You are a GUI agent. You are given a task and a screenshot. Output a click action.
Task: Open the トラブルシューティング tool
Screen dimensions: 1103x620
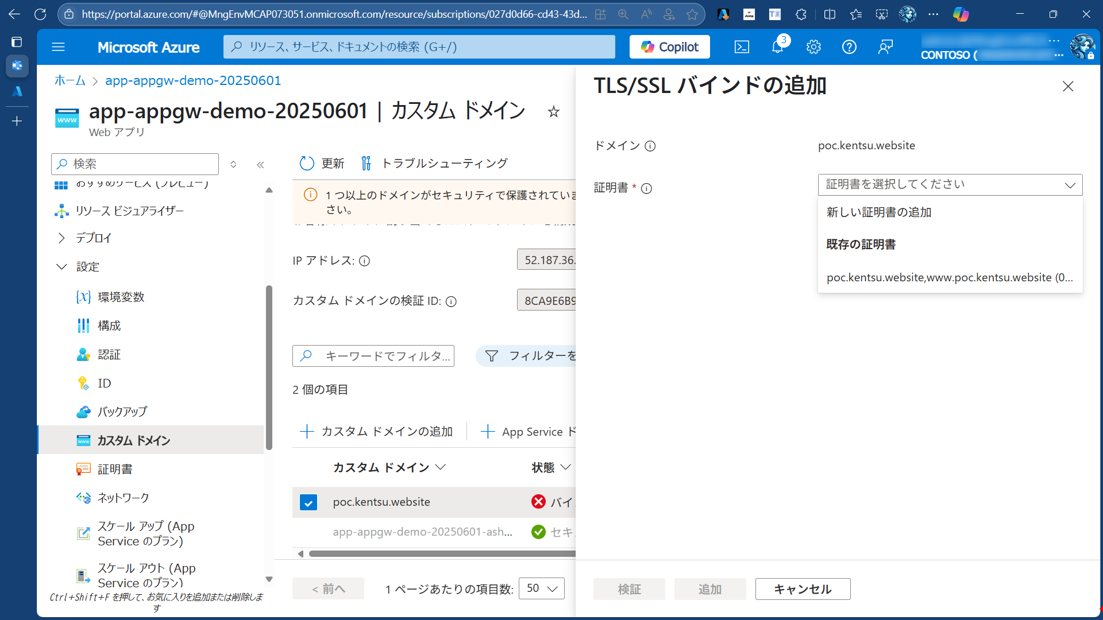(x=445, y=163)
